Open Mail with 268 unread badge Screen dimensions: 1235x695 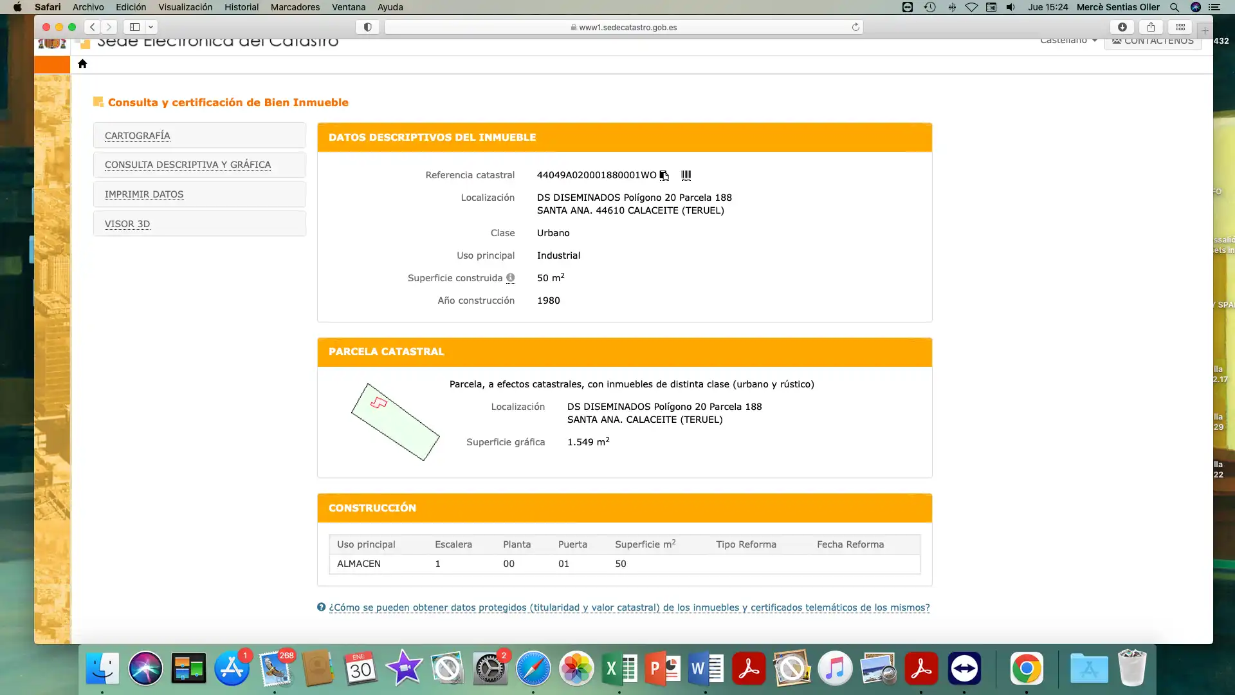tap(275, 669)
